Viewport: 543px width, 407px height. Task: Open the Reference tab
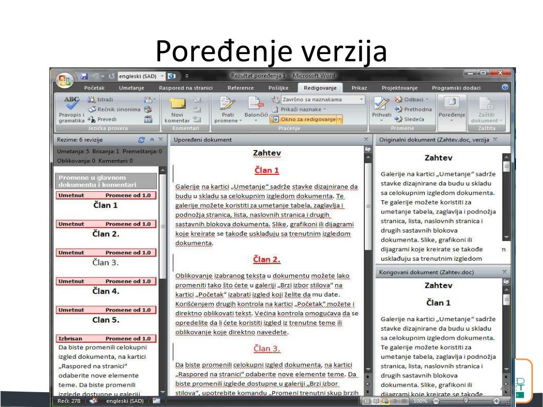click(240, 88)
